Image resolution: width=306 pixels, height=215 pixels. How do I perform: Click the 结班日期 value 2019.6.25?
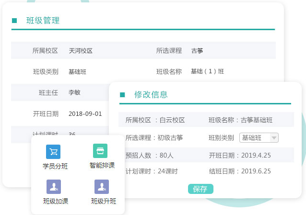point(256,171)
